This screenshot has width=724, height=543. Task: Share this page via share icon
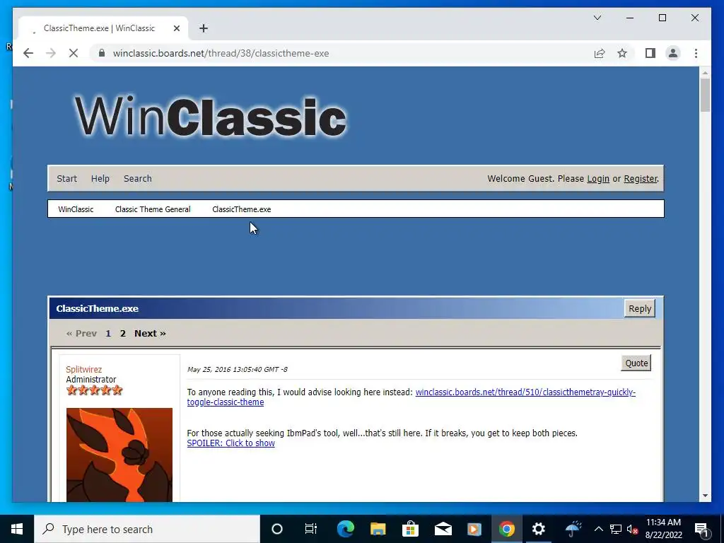600,53
